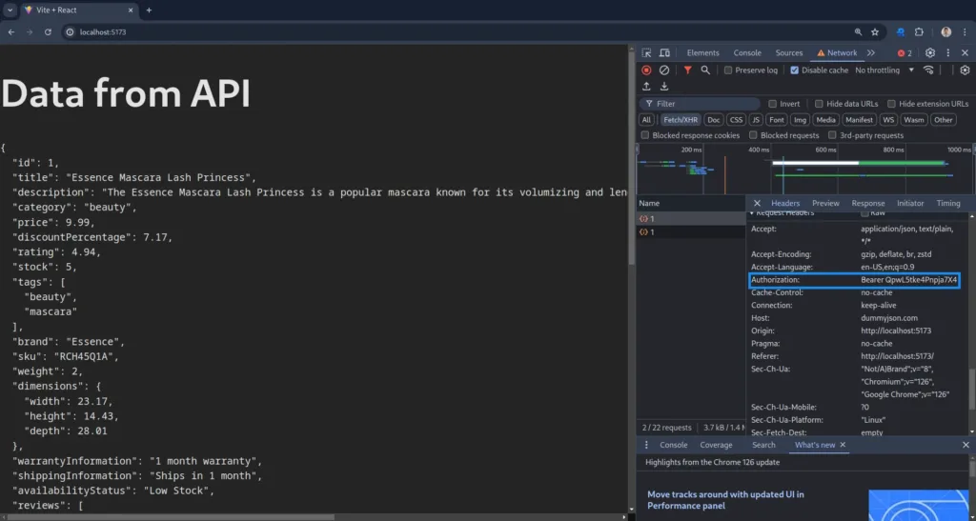Enable Hide extension URLs
976x521 pixels.
[x=891, y=104]
